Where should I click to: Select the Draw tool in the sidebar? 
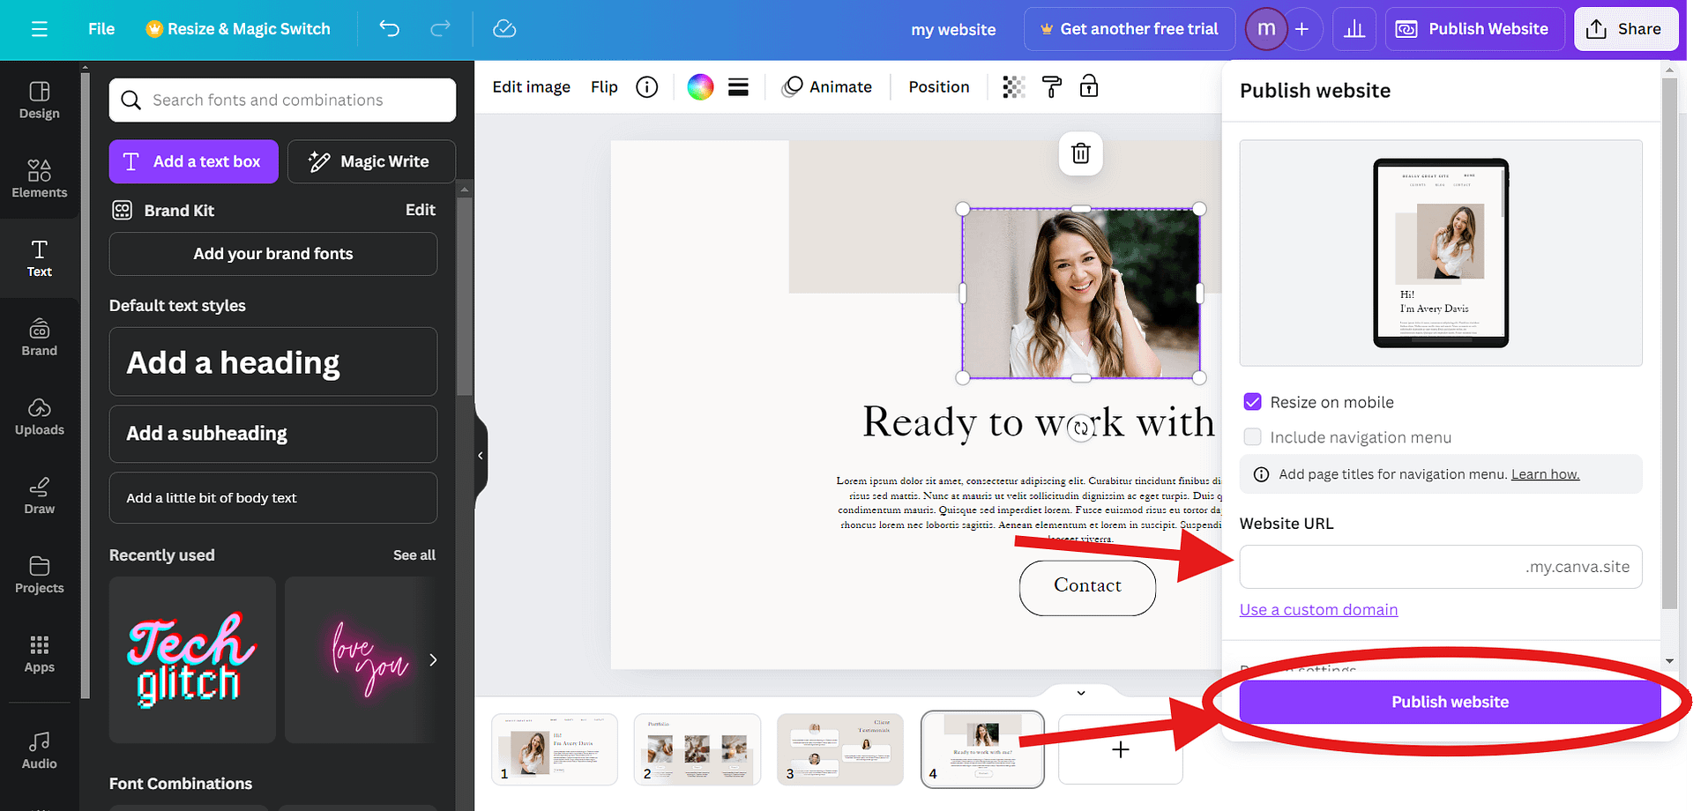39,495
